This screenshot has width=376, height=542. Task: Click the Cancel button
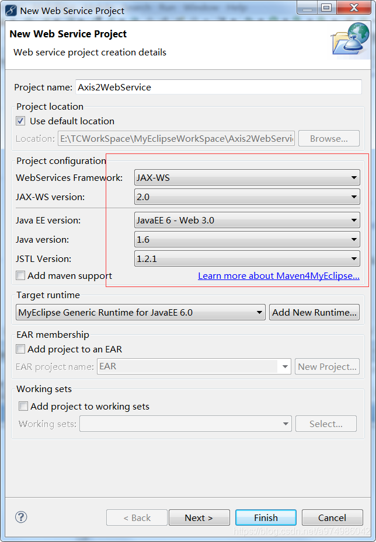pyautogui.click(x=332, y=517)
